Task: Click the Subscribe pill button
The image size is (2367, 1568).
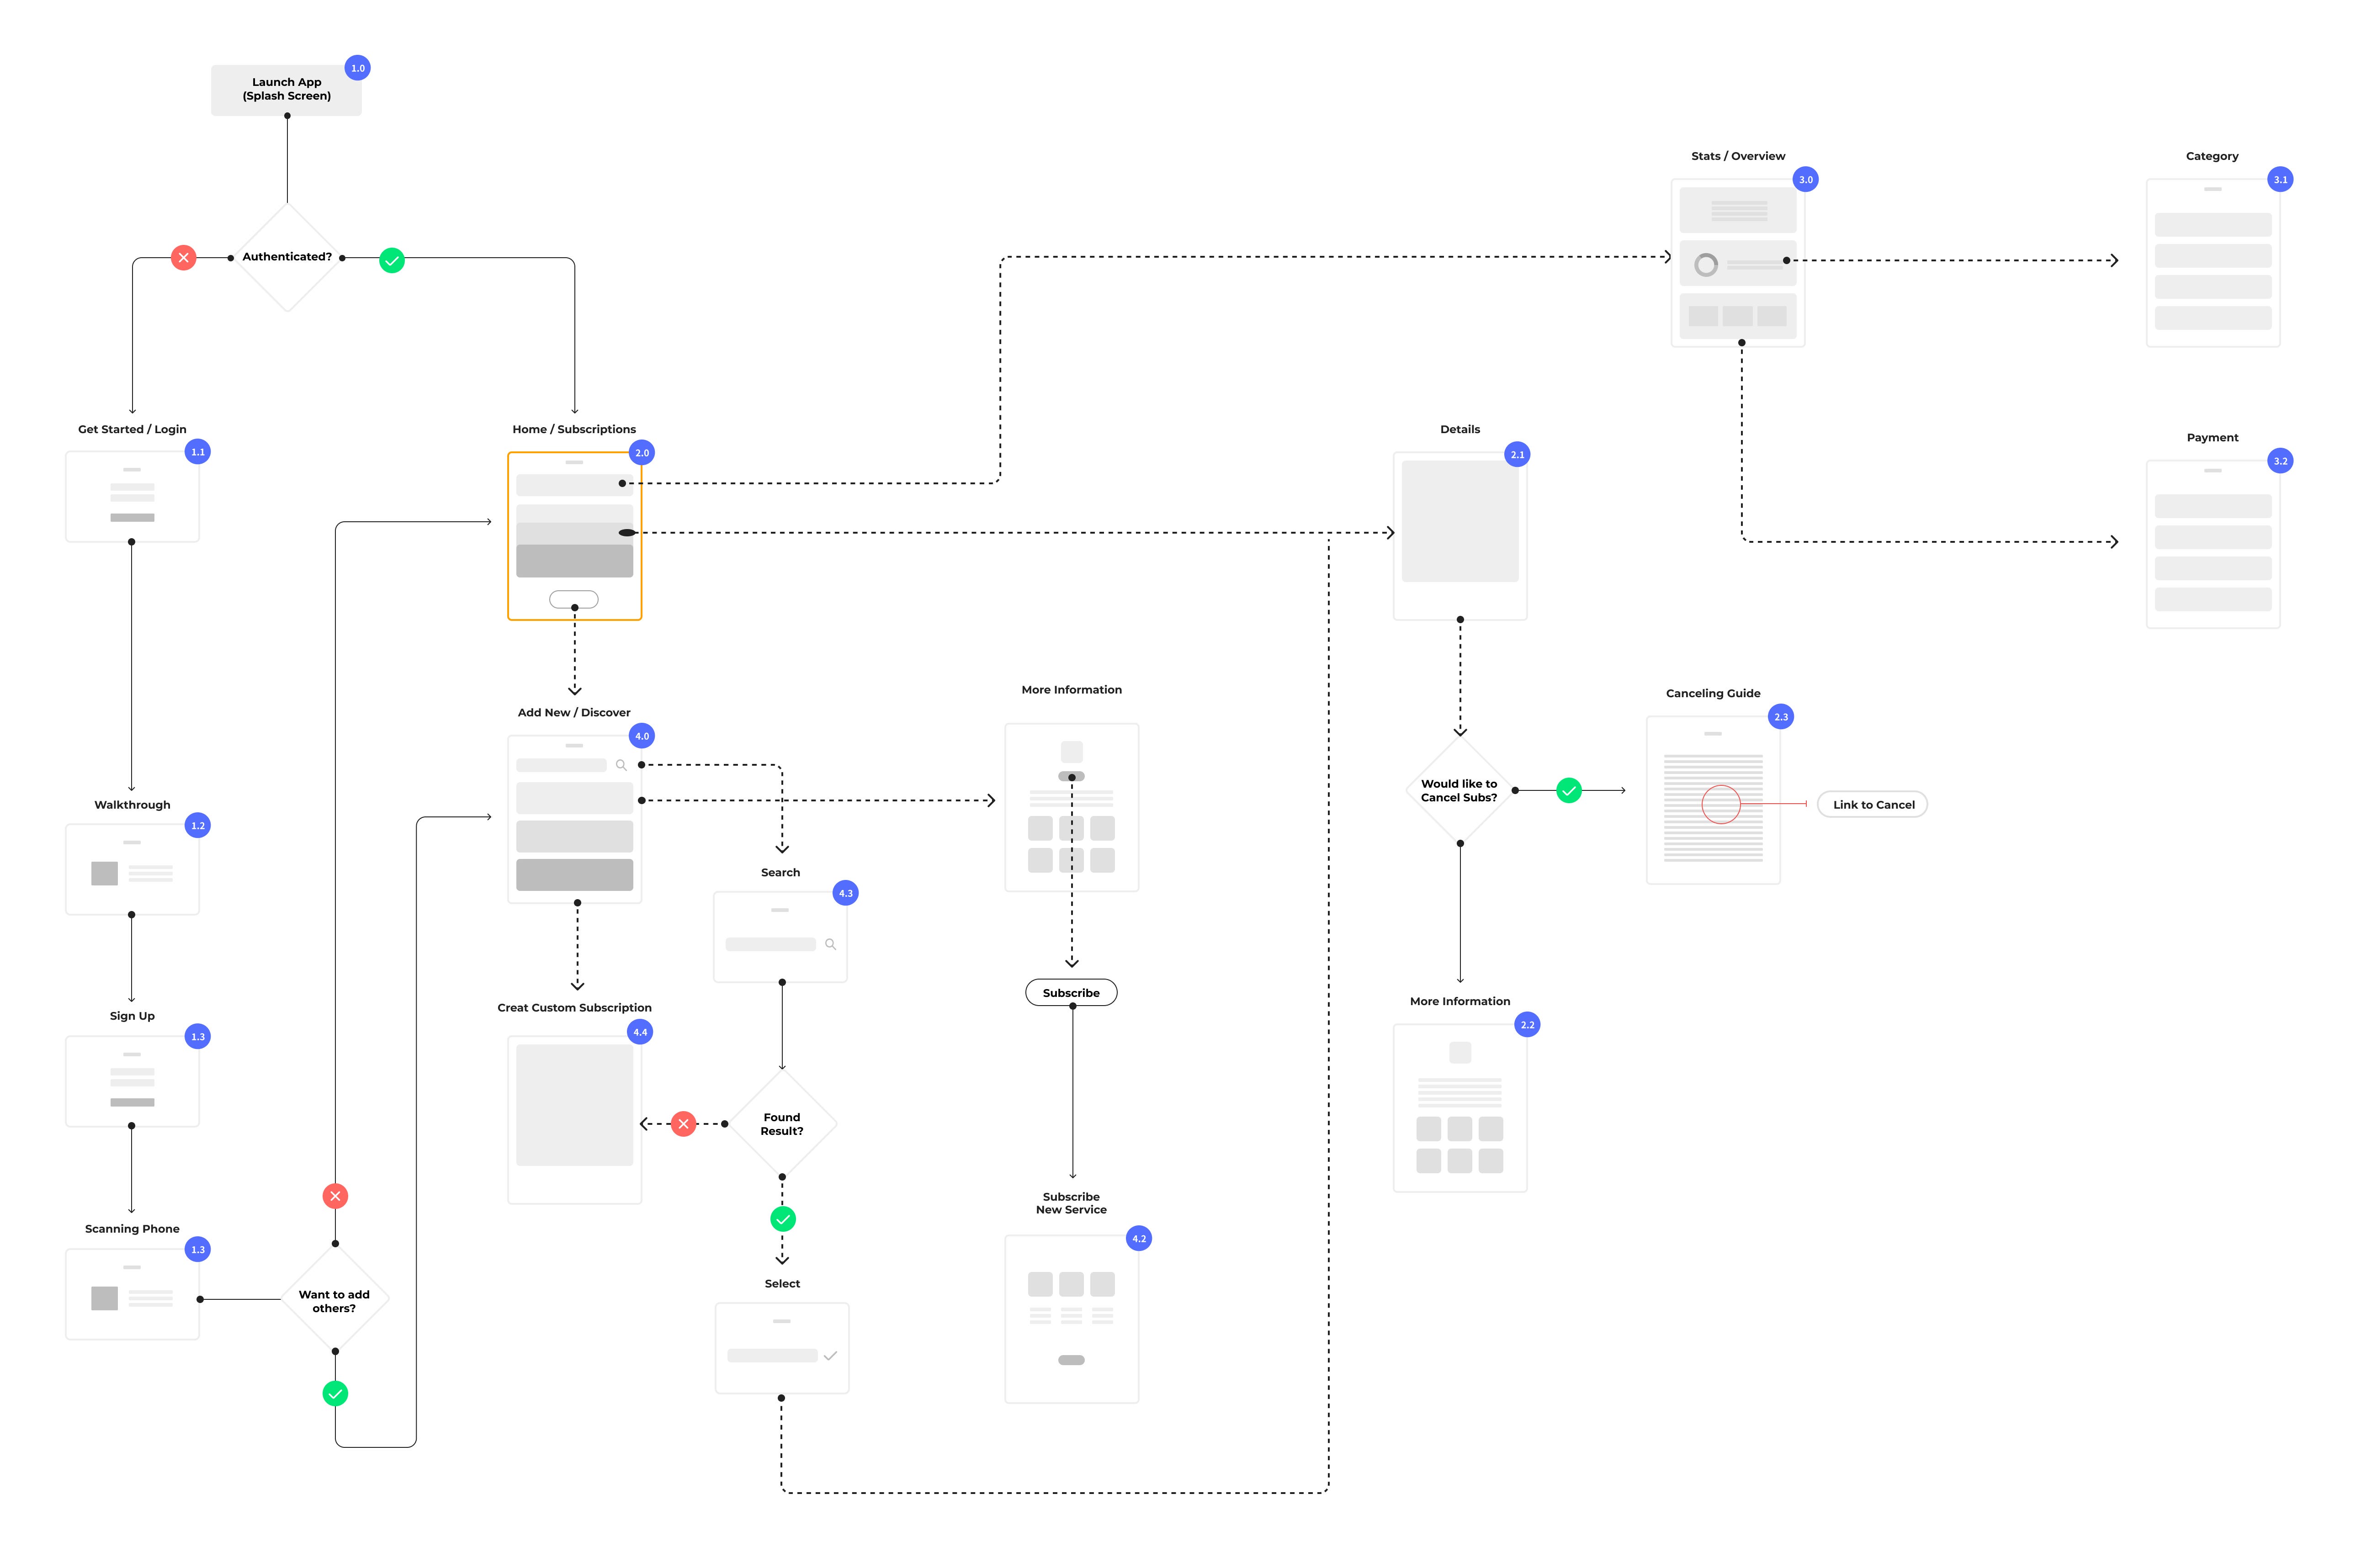Action: pyautogui.click(x=1071, y=993)
